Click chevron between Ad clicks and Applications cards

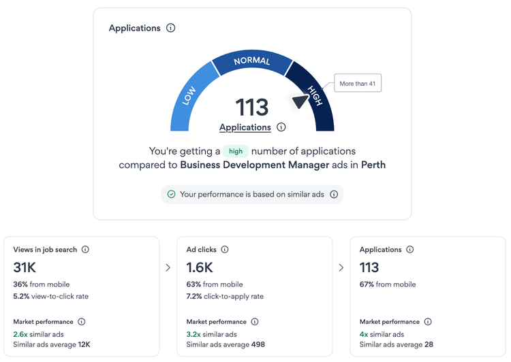[x=341, y=268]
